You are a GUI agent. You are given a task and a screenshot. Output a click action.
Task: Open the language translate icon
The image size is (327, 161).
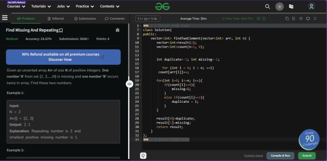[291, 7]
